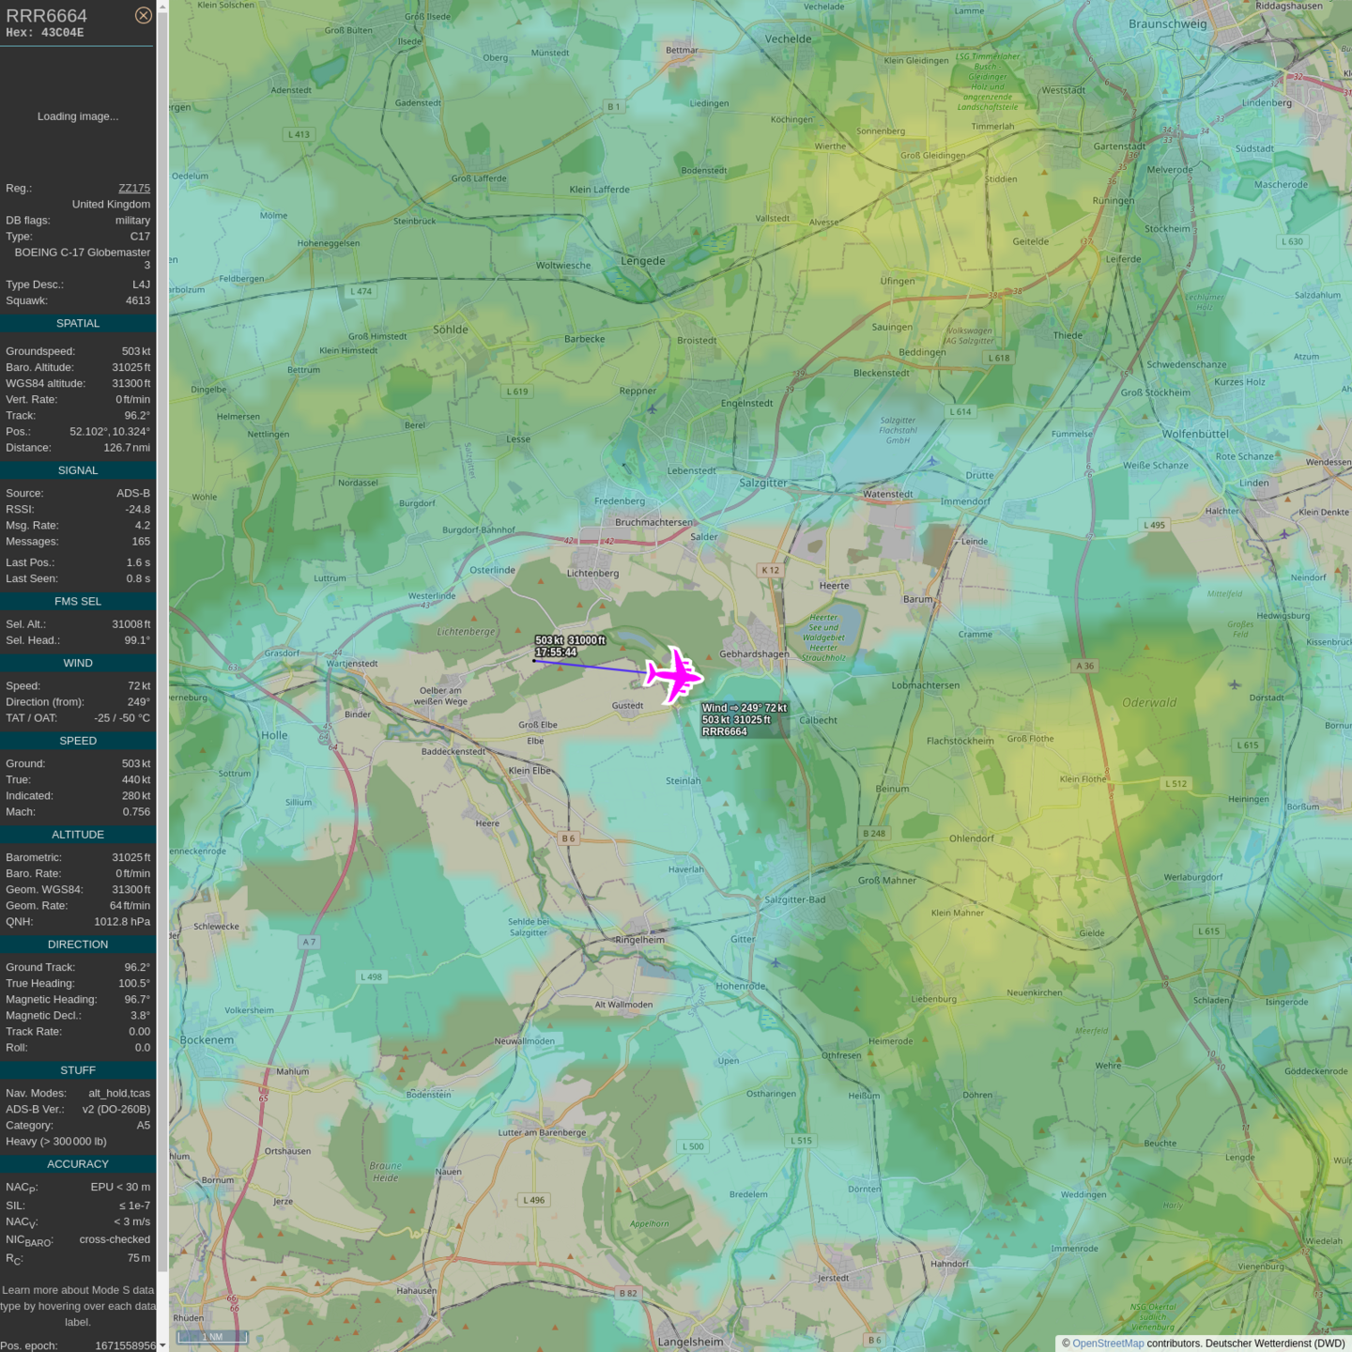The width and height of the screenshot is (1352, 1352).
Task: Close the RRR6664 aircraft info panel
Action: pyautogui.click(x=143, y=15)
